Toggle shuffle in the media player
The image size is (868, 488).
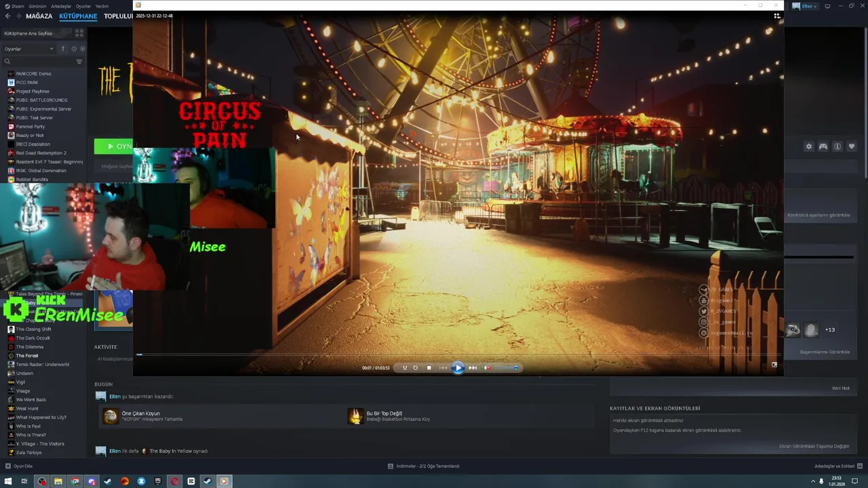coord(405,367)
